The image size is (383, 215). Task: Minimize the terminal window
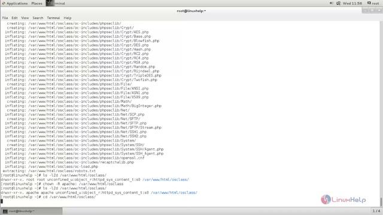366,11
